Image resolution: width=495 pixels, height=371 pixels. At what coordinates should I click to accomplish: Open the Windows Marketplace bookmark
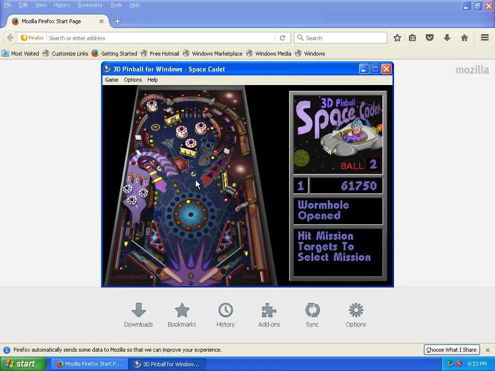213,53
